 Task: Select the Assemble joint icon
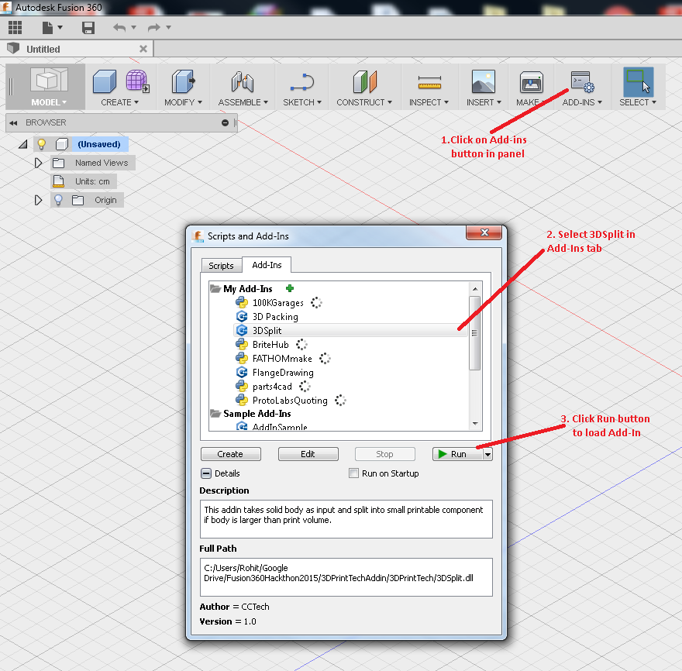pos(243,81)
